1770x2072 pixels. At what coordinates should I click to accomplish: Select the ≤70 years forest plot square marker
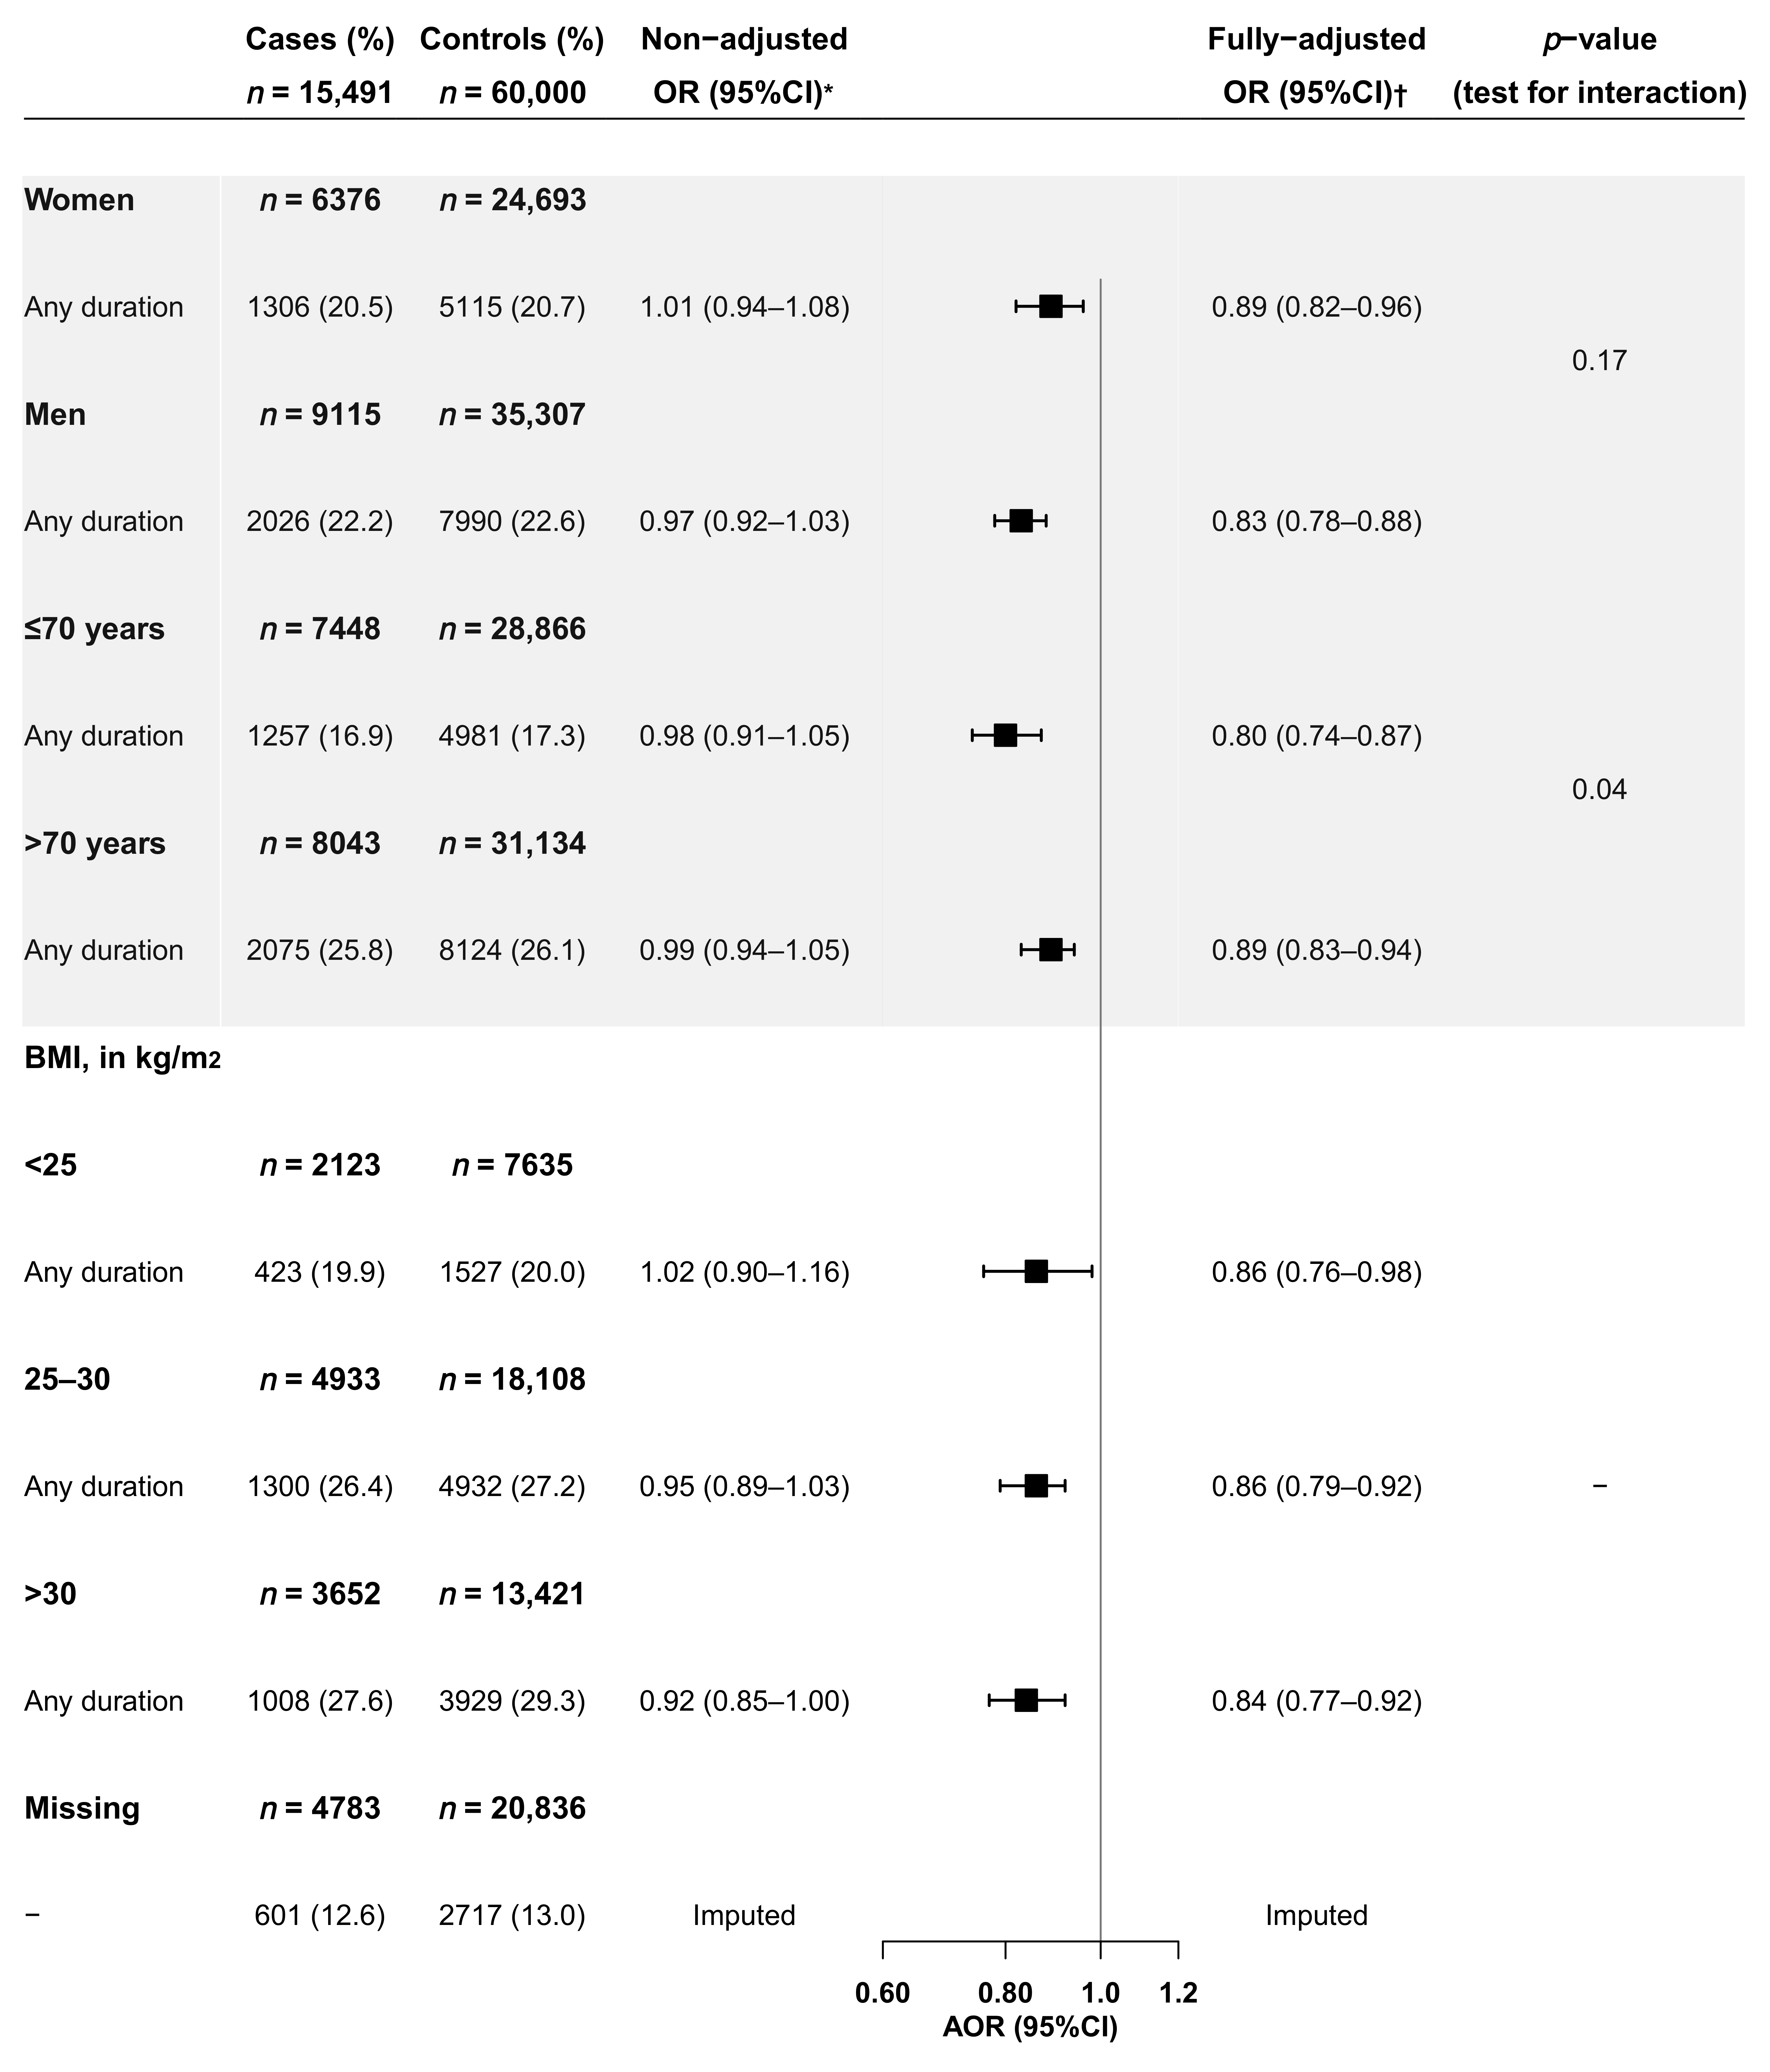(1005, 736)
